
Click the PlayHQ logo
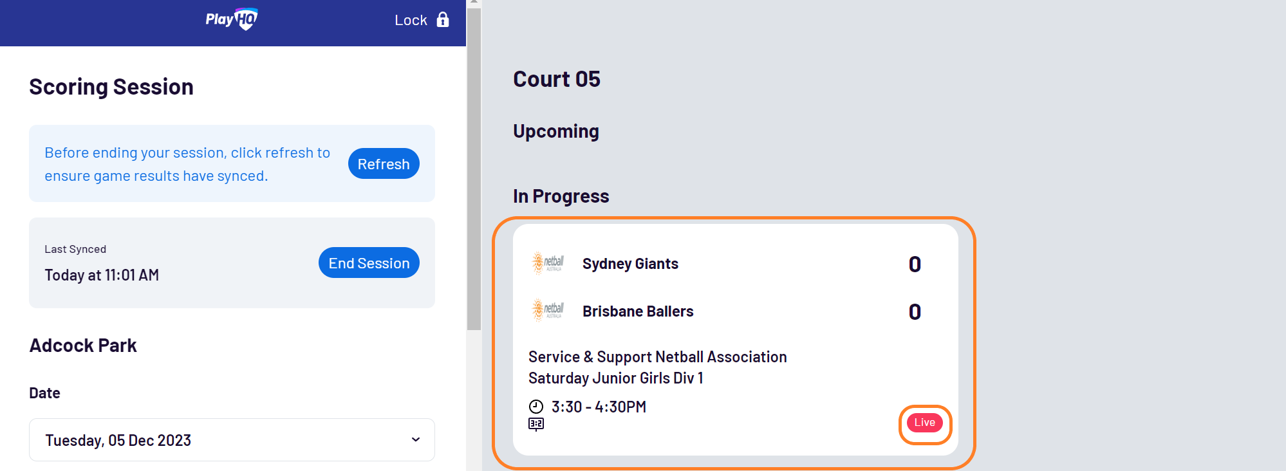(232, 19)
